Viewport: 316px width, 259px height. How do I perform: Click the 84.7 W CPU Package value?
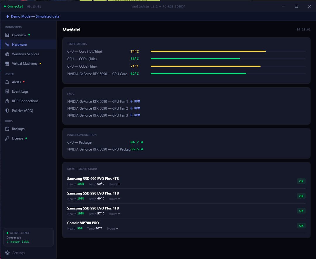coord(137,142)
